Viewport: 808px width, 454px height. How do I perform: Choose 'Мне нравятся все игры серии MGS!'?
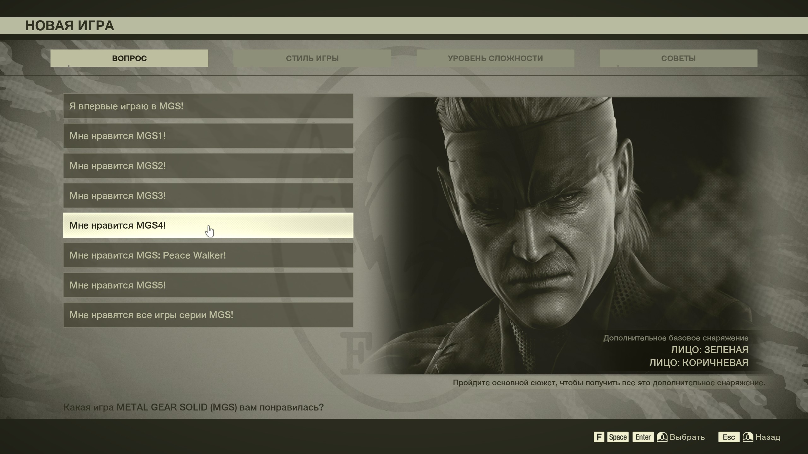[208, 315]
